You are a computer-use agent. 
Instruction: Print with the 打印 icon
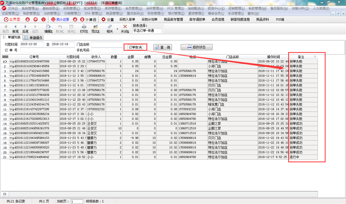pyautogui.click(x=84, y=29)
